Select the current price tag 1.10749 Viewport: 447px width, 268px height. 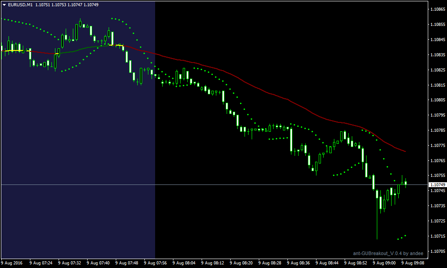click(x=437, y=184)
